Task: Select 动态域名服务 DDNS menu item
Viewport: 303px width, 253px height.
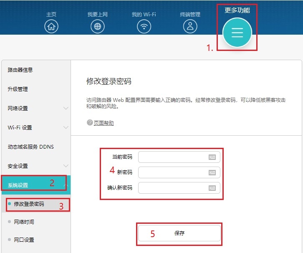Action: [30, 147]
